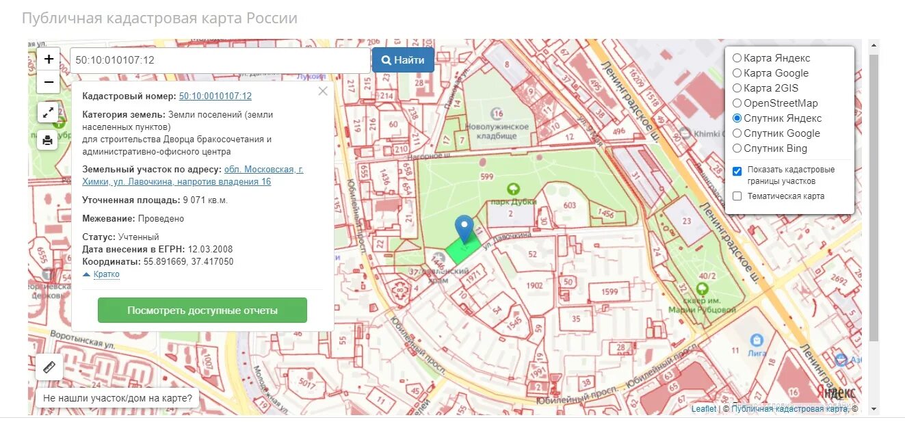Toggle fullscreen map view
This screenshot has height=422, width=905.
(x=48, y=113)
